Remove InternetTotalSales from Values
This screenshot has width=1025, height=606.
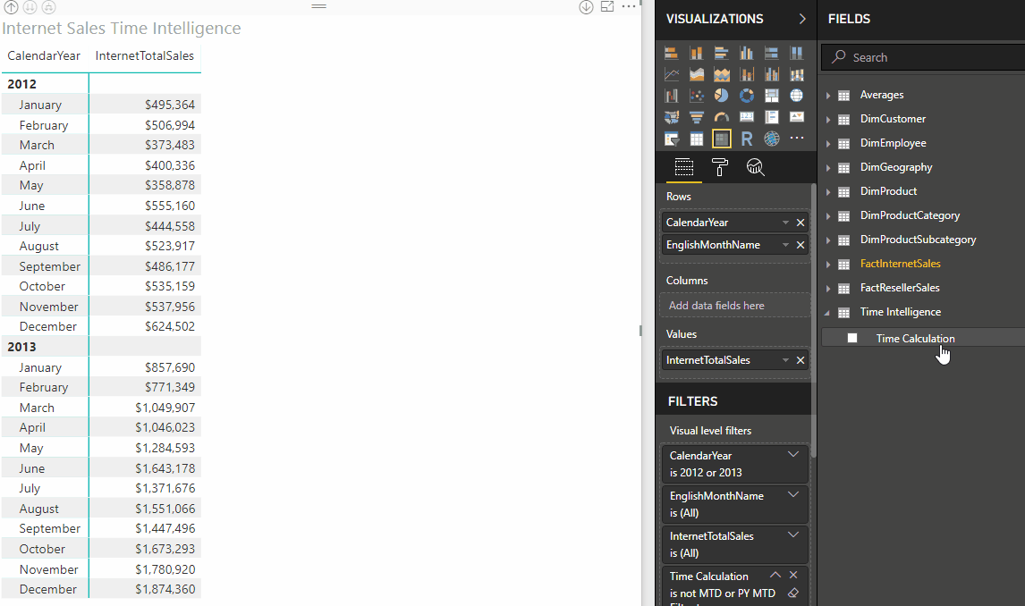point(801,360)
